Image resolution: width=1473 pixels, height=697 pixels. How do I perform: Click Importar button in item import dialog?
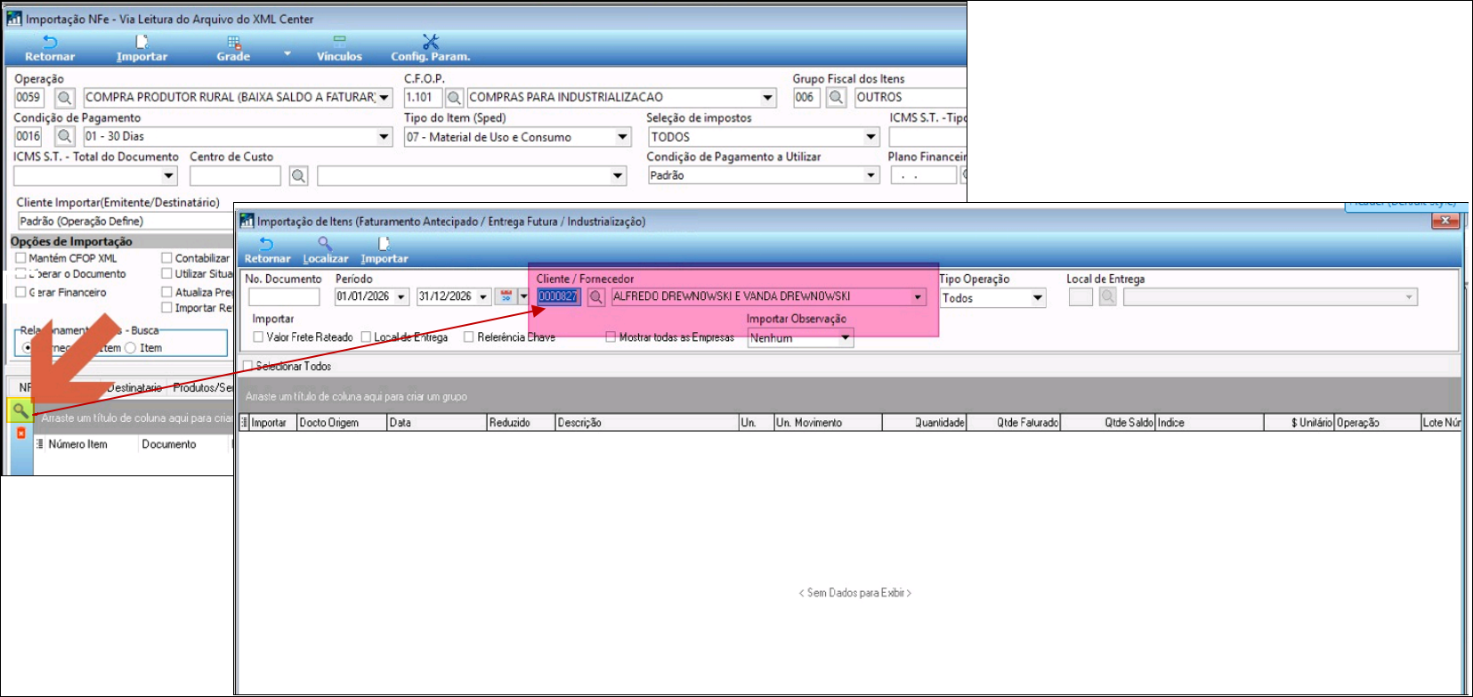384,250
